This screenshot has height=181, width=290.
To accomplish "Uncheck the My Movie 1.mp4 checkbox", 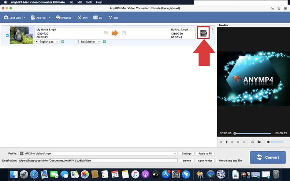I will click(7, 35).
